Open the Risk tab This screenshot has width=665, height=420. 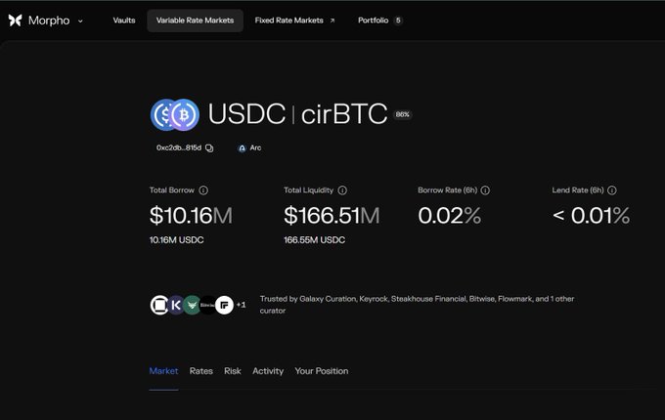click(x=233, y=371)
